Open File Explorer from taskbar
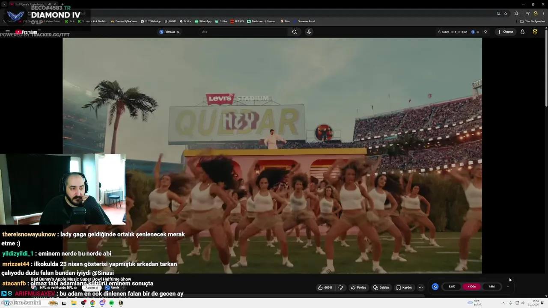The height and width of the screenshot is (308, 548). tap(74, 303)
